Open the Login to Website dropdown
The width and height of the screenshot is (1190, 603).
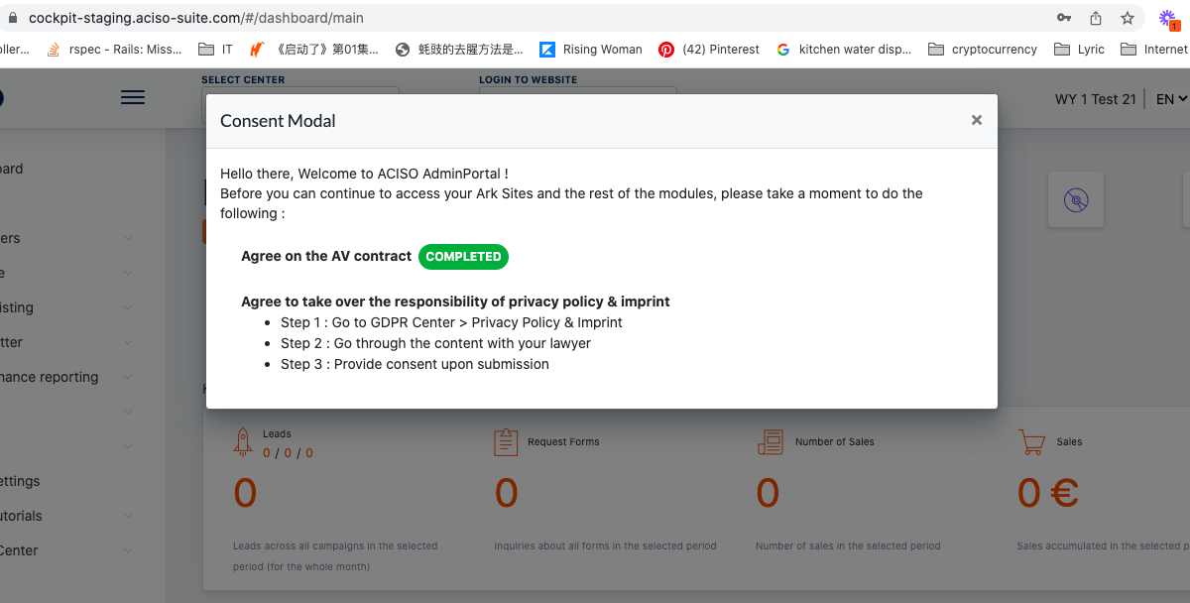[x=578, y=91]
